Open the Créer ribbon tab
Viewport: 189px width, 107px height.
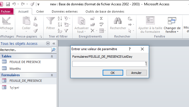coord(40,11)
